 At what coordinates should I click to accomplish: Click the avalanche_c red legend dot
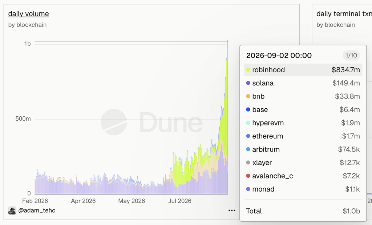click(248, 176)
